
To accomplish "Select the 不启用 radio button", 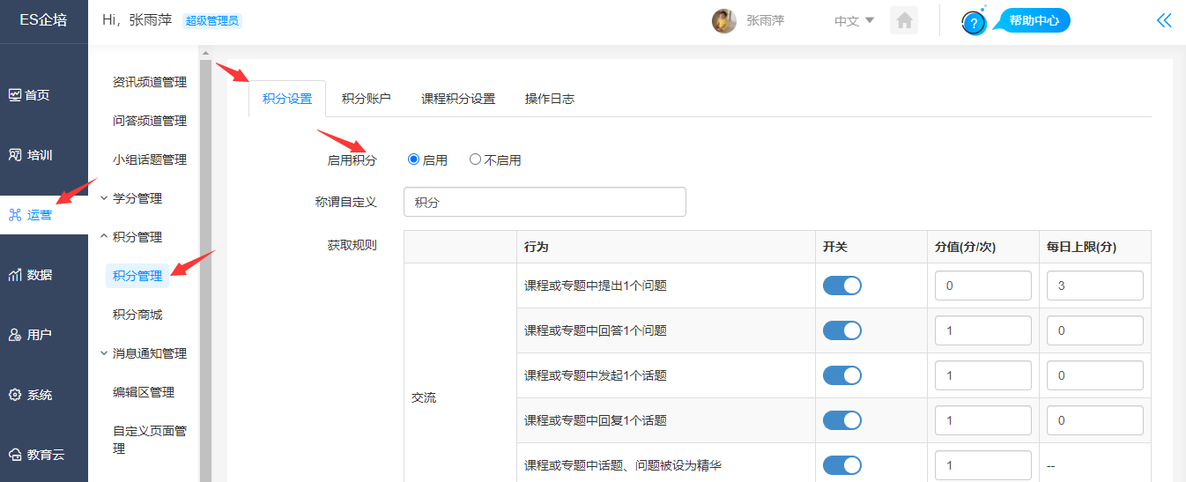I will (476, 159).
